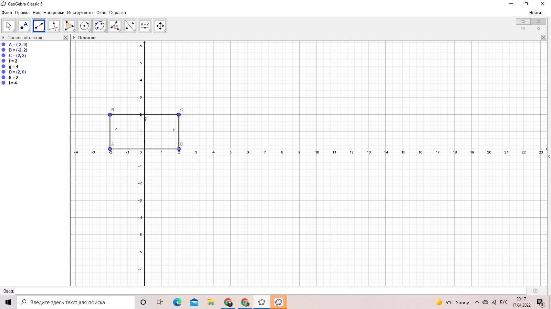The width and height of the screenshot is (551, 309).
Task: Select the Ellipse tool
Action: (x=100, y=26)
